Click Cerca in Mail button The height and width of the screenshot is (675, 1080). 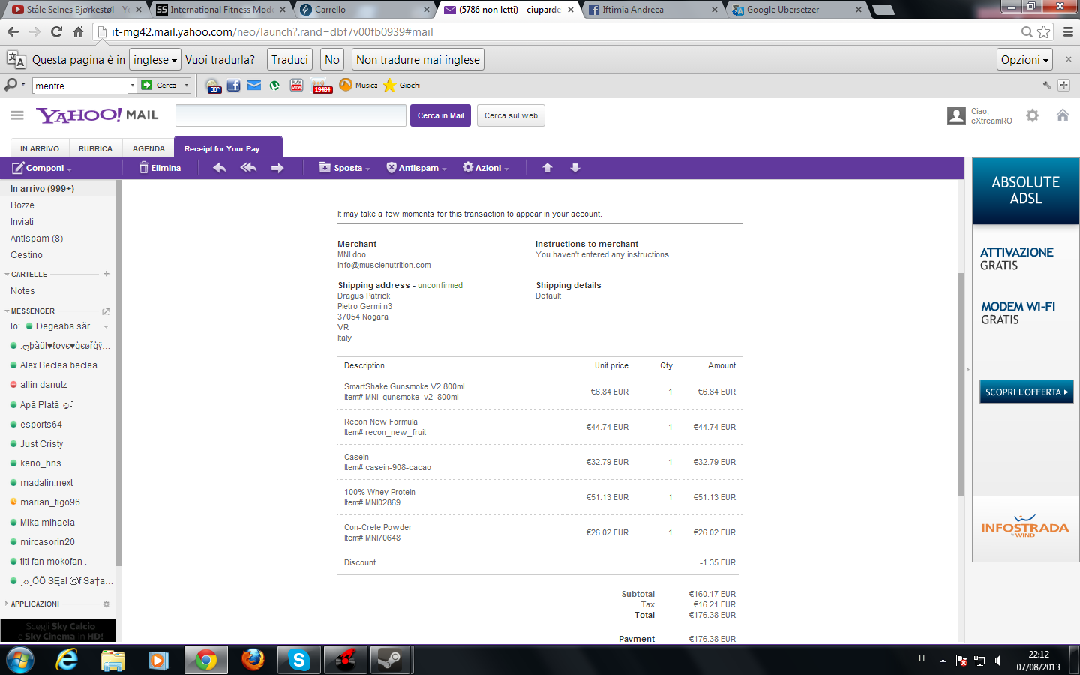pos(440,115)
